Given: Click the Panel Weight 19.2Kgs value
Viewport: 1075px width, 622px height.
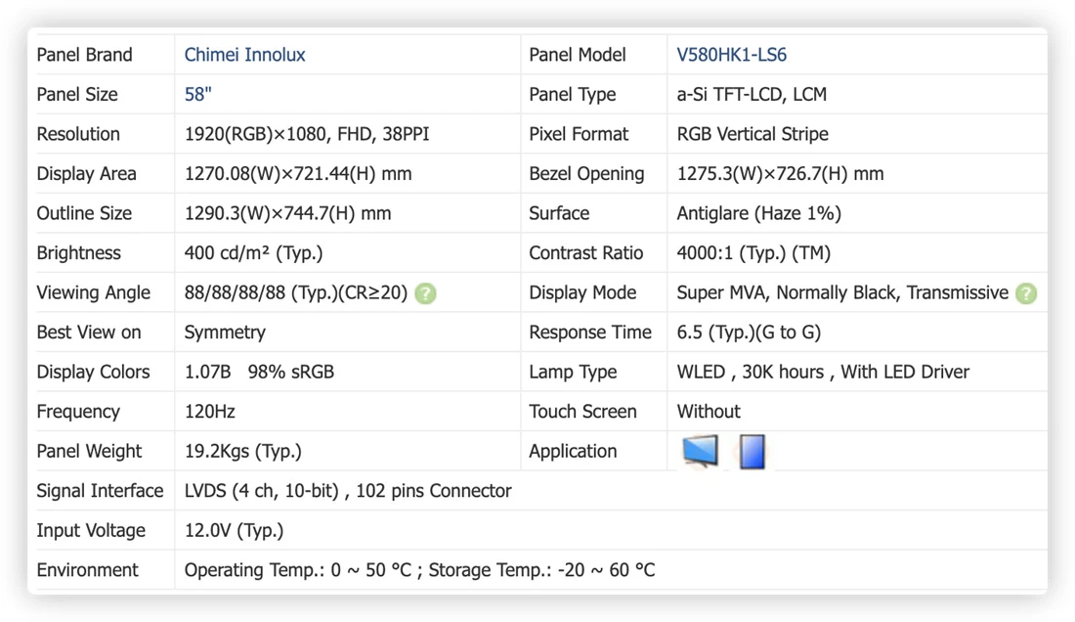Looking at the screenshot, I should [242, 451].
